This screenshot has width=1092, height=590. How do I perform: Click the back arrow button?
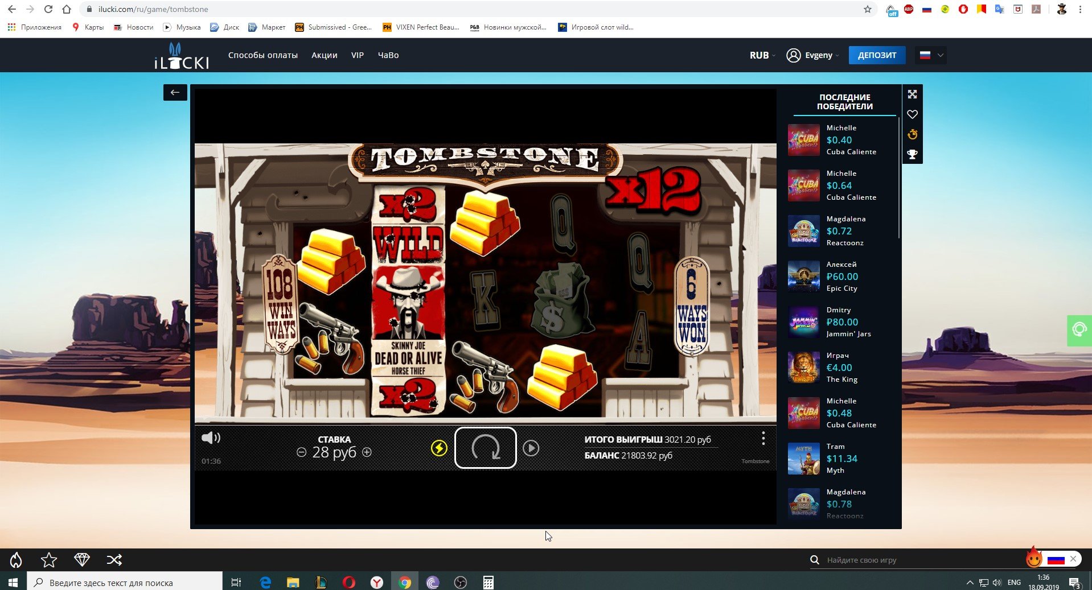[175, 92]
